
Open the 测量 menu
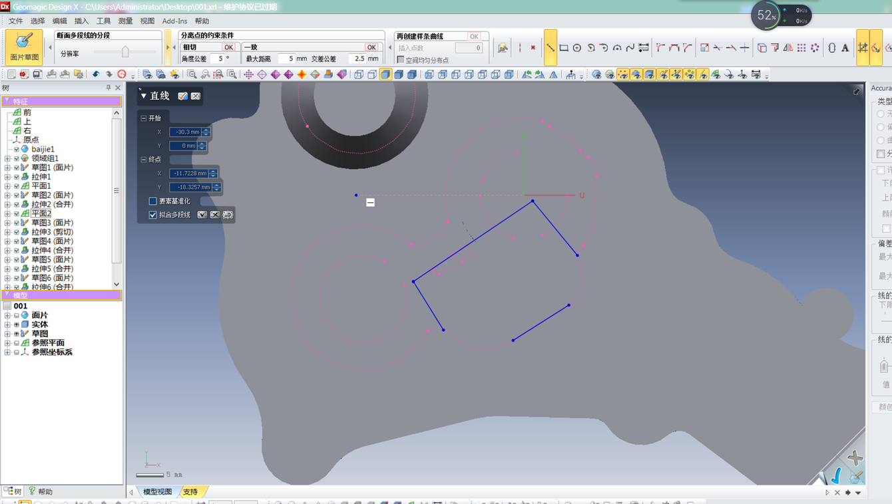pyautogui.click(x=125, y=21)
